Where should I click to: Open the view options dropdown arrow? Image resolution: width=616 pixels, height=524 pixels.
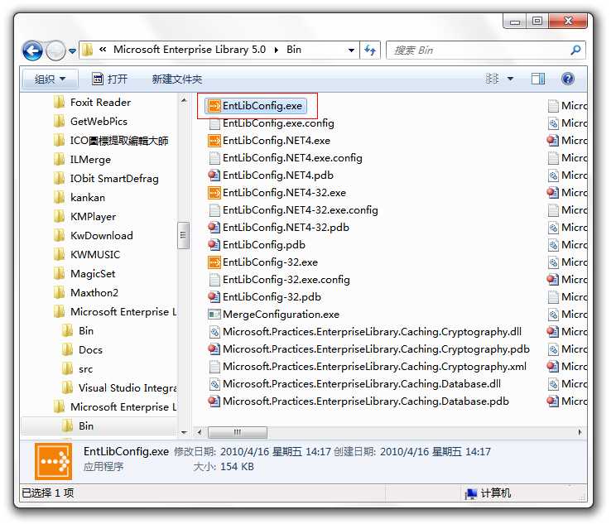tap(510, 79)
